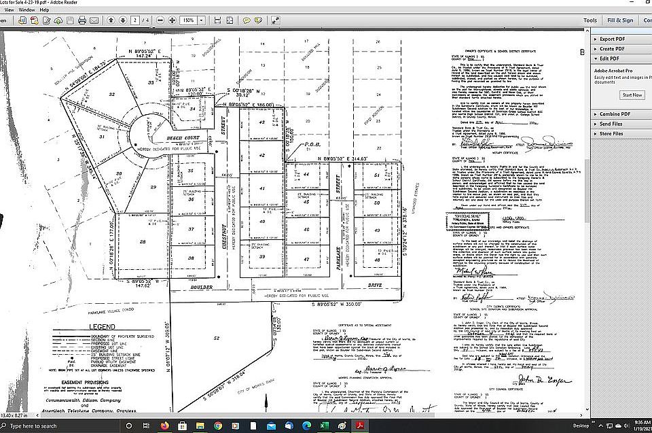
Task: Go to previous page with up arrow
Action: 111,20
